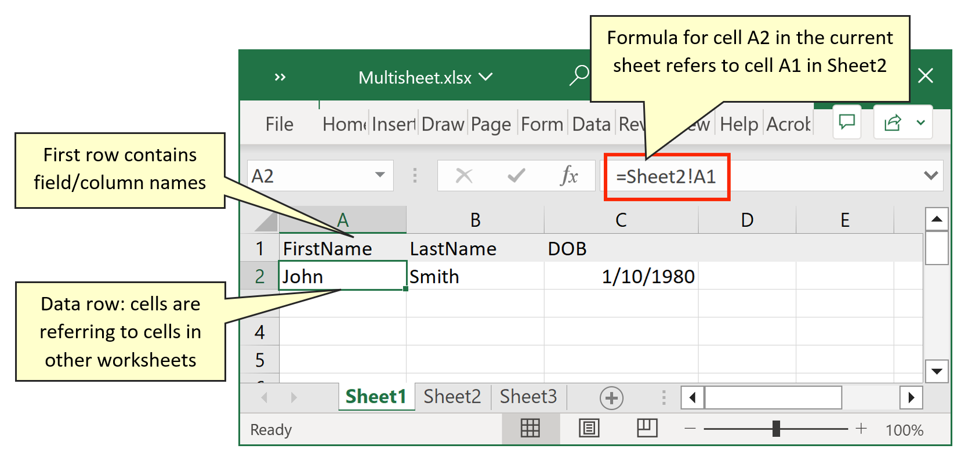Image resolution: width=968 pixels, height=467 pixels.
Task: Select column C header
Action: click(621, 220)
